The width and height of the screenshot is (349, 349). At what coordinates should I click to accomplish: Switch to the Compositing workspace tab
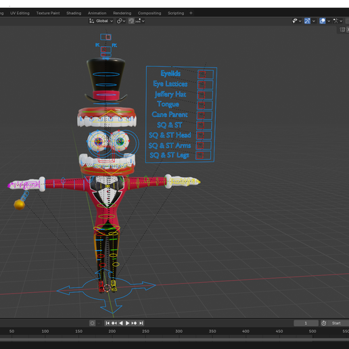click(149, 13)
